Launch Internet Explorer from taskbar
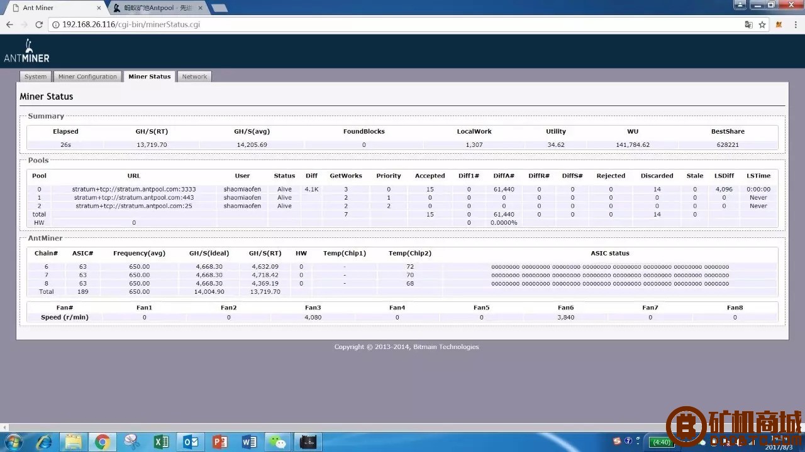The width and height of the screenshot is (805, 452). pyautogui.click(x=44, y=442)
